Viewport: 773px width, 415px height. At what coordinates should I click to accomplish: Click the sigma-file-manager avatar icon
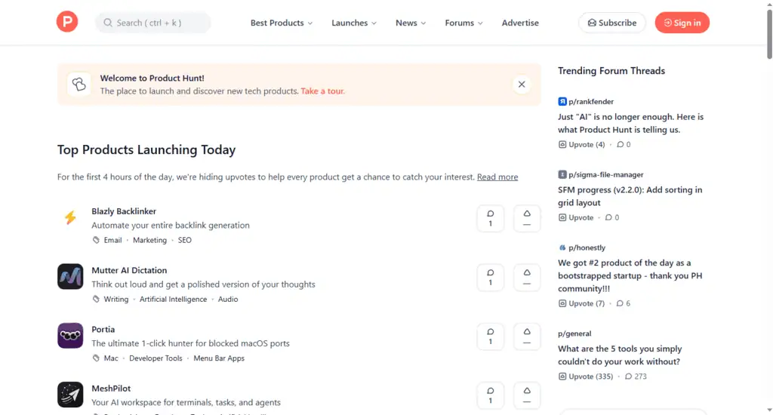(x=562, y=174)
